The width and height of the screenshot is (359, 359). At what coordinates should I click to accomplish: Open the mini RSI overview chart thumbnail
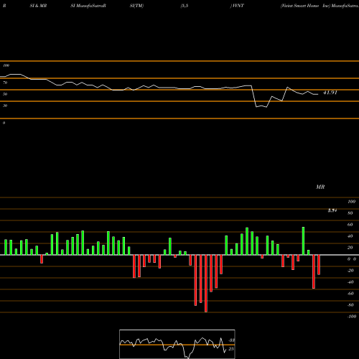[177, 344]
